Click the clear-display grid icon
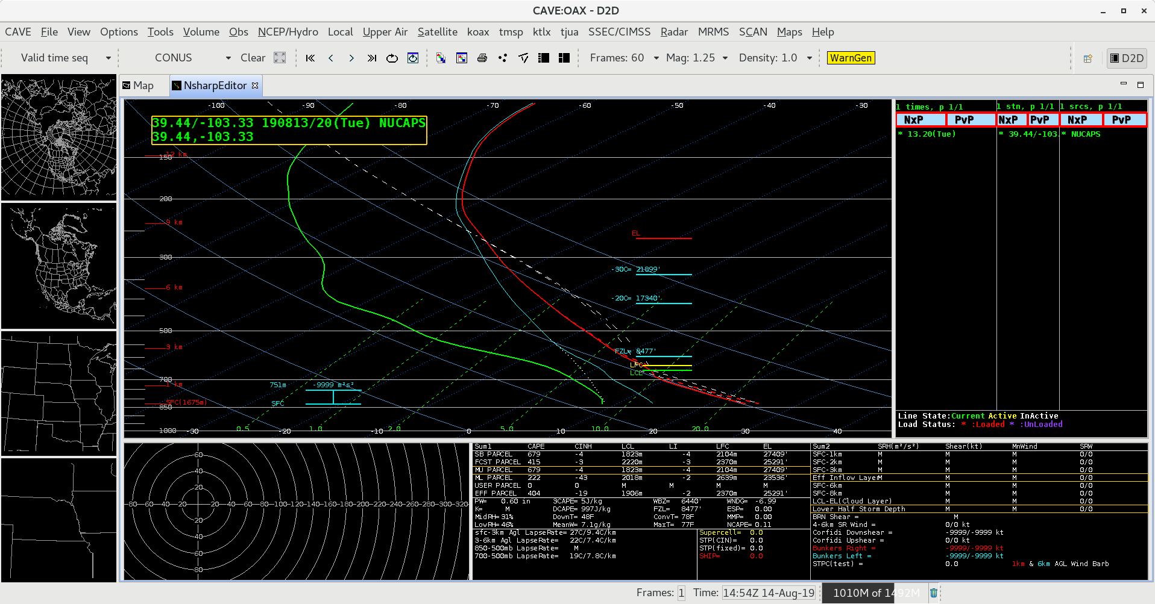This screenshot has width=1155, height=604. pyautogui.click(x=280, y=58)
